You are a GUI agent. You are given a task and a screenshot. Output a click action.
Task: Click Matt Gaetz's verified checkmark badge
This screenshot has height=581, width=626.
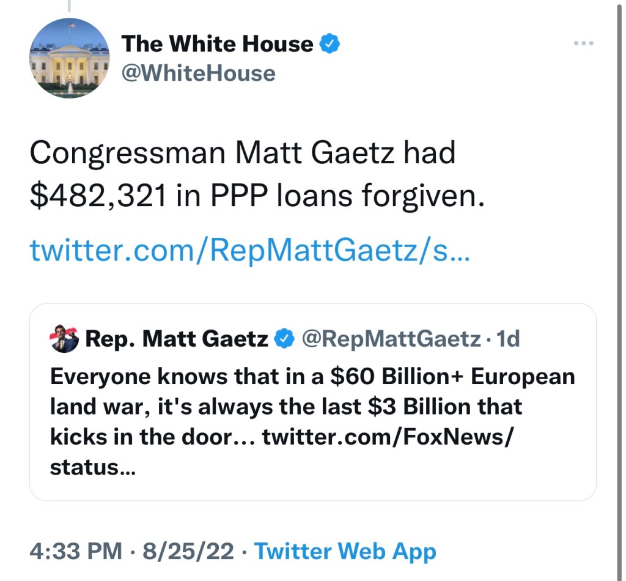tap(283, 338)
